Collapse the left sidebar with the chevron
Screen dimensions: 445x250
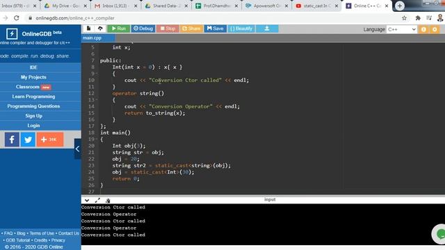tap(77, 149)
